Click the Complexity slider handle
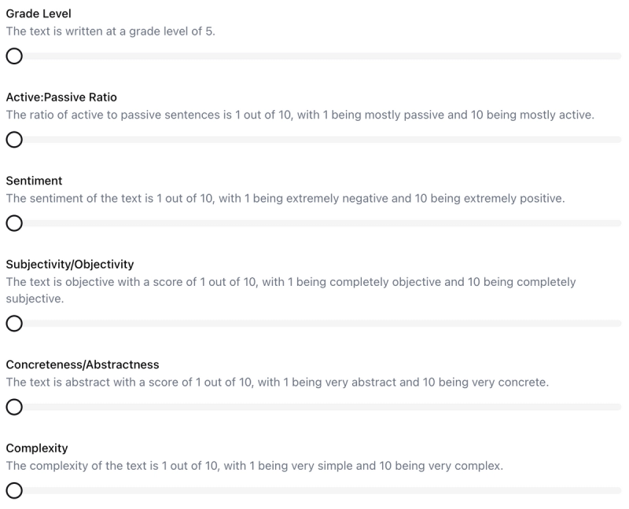This screenshot has width=629, height=509. [x=13, y=491]
